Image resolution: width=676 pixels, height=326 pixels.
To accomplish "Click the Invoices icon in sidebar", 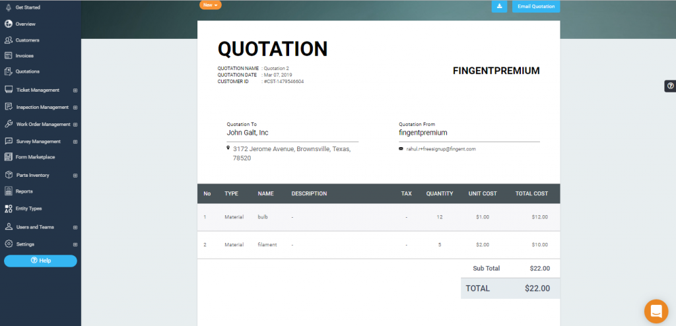I will click(8, 55).
